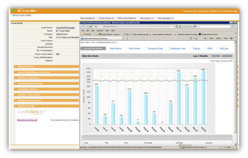Click the Add to Favorites Bar star icon

click(x=96, y=34)
